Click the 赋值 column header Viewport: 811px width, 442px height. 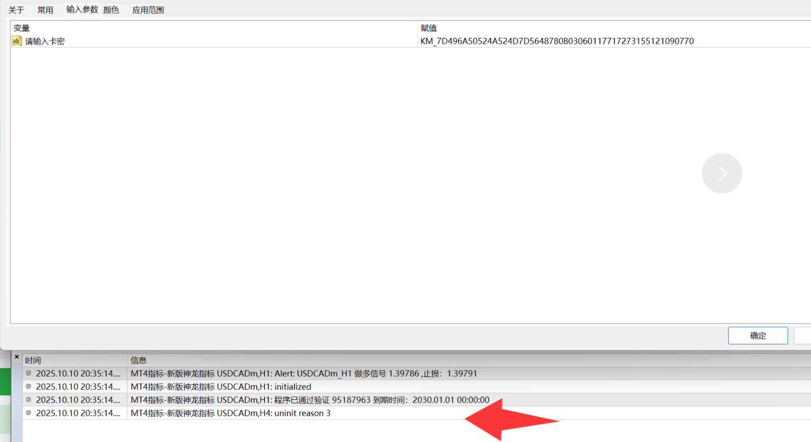(x=429, y=28)
